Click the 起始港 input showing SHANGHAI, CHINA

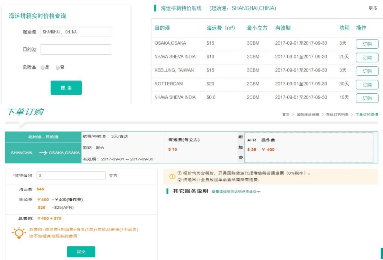(x=76, y=32)
